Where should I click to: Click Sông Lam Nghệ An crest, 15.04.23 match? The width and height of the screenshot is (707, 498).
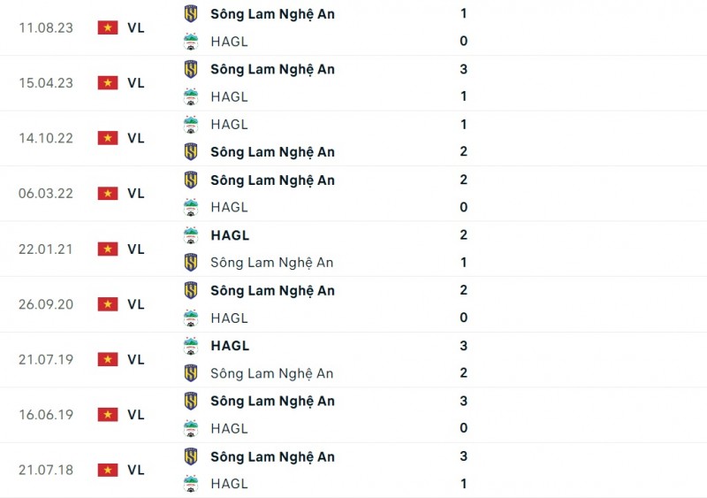190,69
